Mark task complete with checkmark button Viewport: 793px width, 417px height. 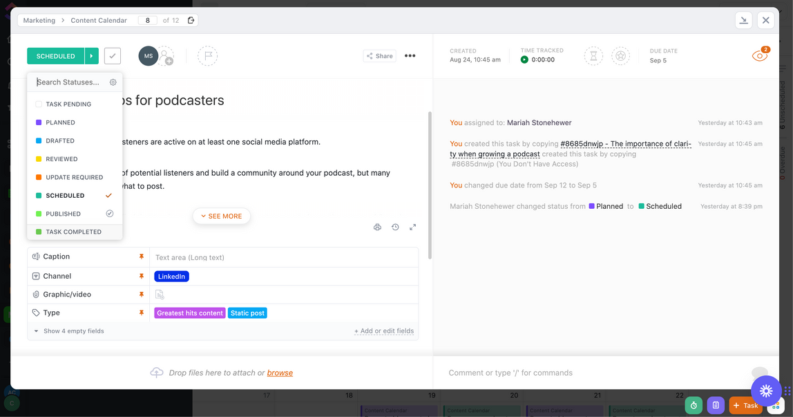(x=112, y=56)
